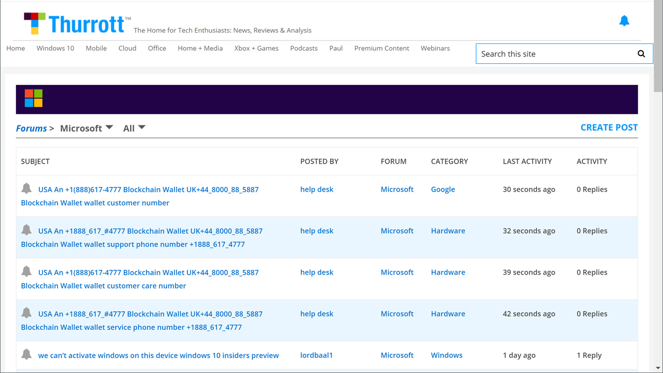The height and width of the screenshot is (373, 663).
Task: Open the Xbox + Games menu item
Action: (256, 48)
